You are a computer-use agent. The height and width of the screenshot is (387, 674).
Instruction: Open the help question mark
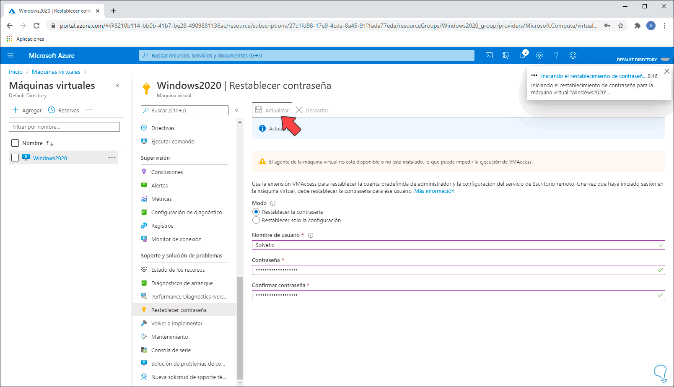[556, 55]
